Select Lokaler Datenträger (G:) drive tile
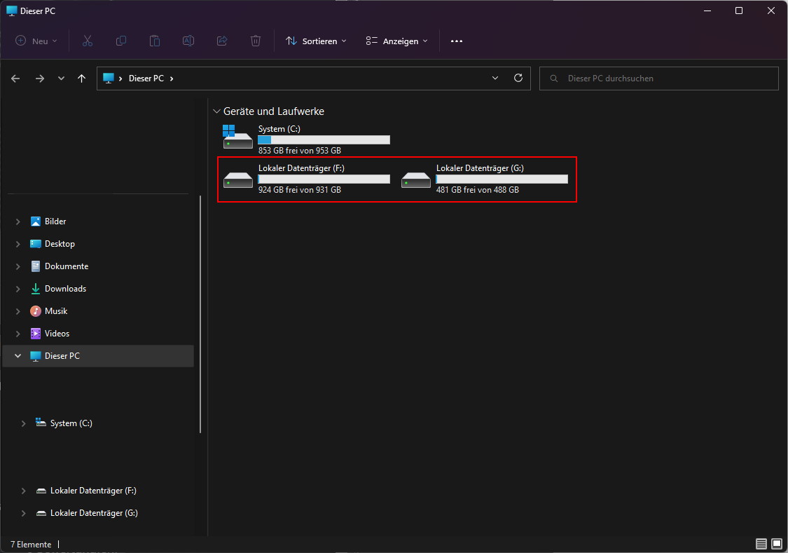Screen dimensions: 788x553 tap(483, 179)
